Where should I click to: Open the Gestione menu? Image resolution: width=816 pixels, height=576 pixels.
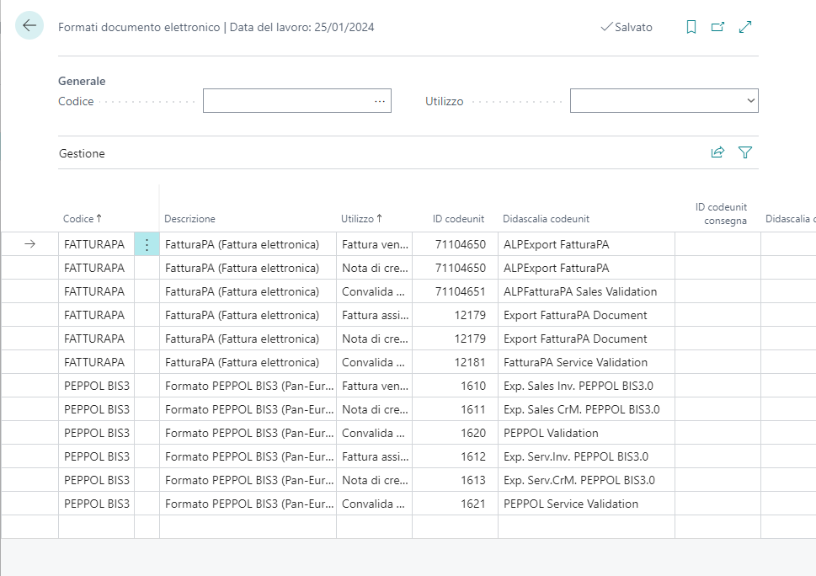(82, 154)
